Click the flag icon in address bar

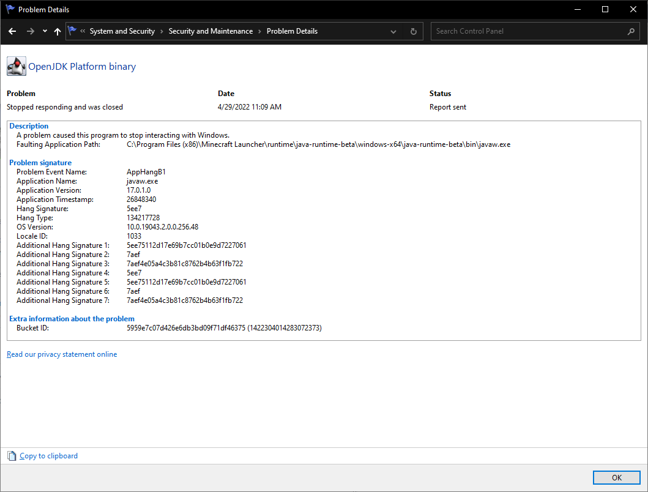(x=73, y=31)
